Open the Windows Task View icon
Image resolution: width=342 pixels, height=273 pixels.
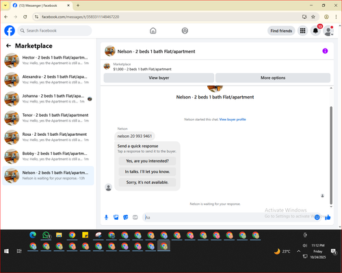19,251
